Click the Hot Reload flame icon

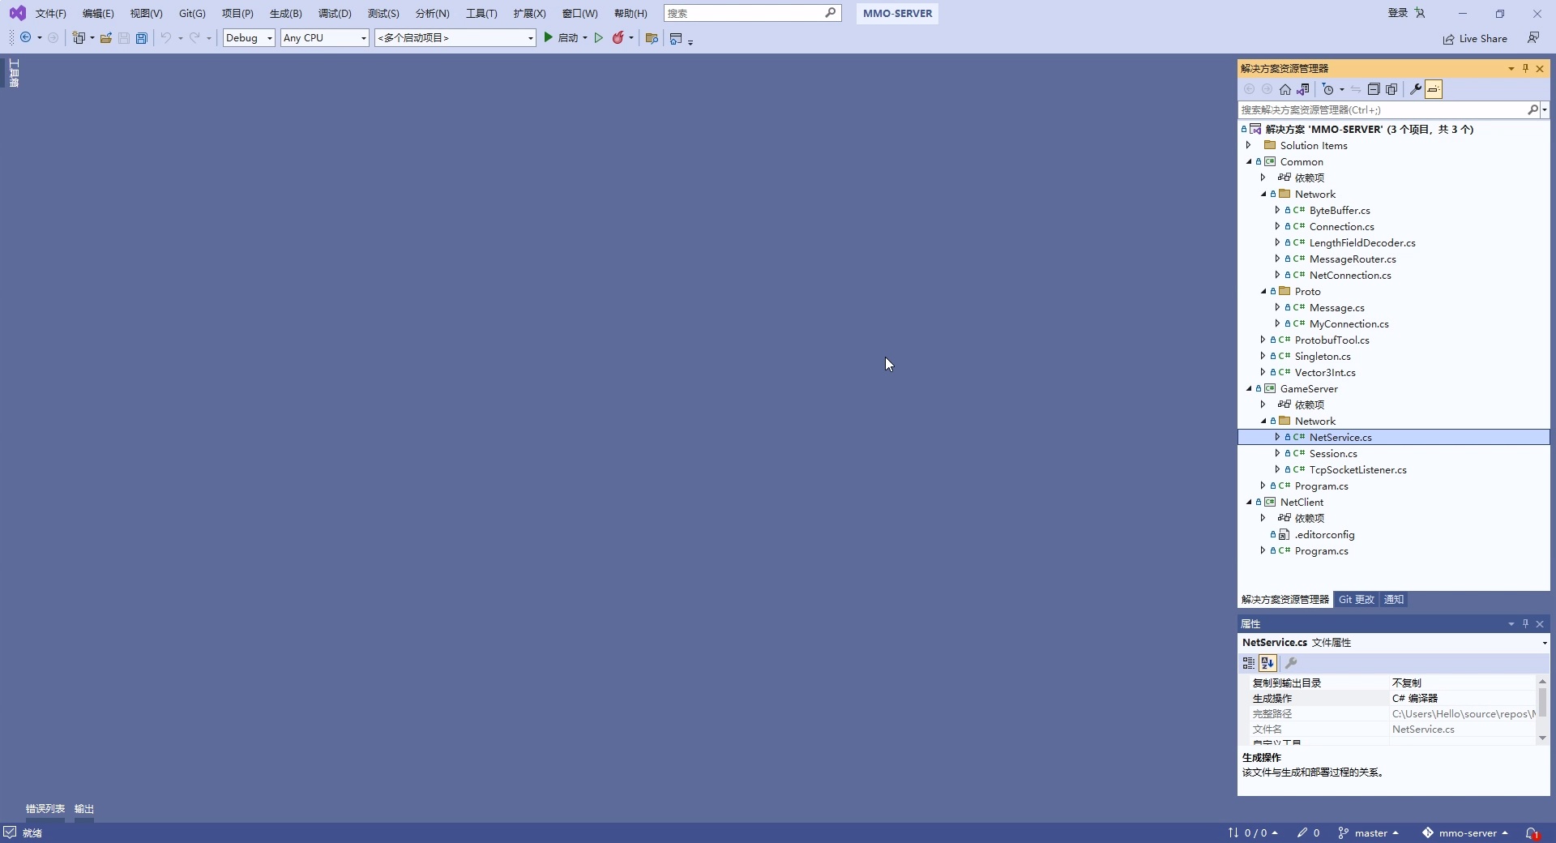click(618, 38)
